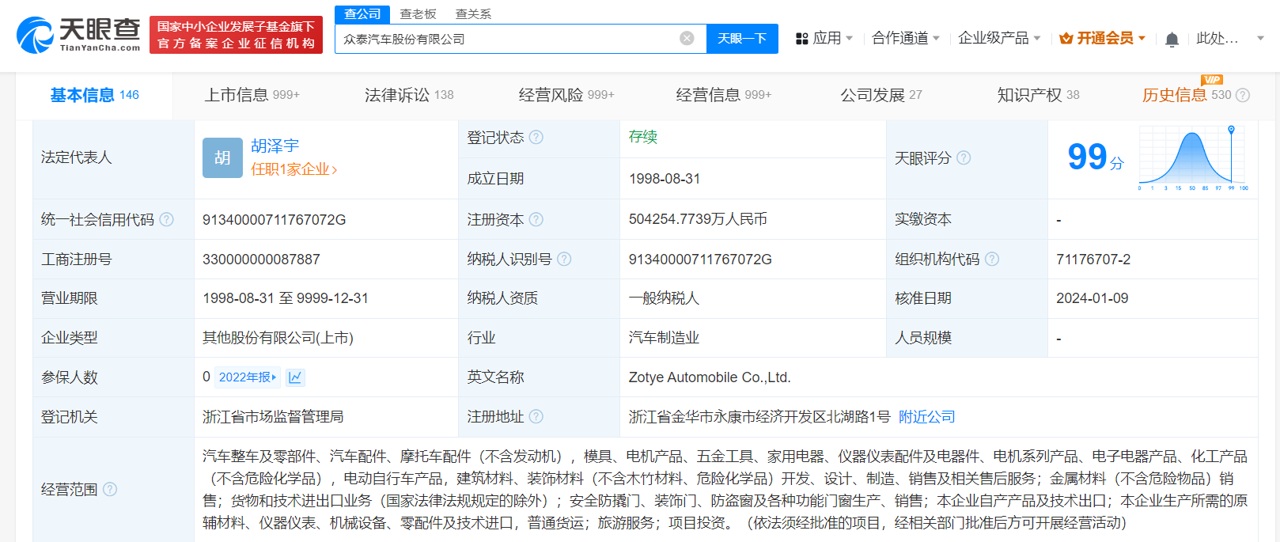Select the 公司发展 tab
The width and height of the screenshot is (1280, 542).
coord(880,95)
